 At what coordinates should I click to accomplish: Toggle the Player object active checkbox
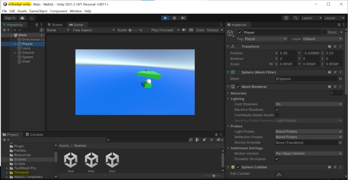point(240,32)
